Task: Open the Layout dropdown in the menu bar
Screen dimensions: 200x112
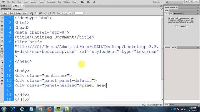Action: pyautogui.click(x=82, y=2)
